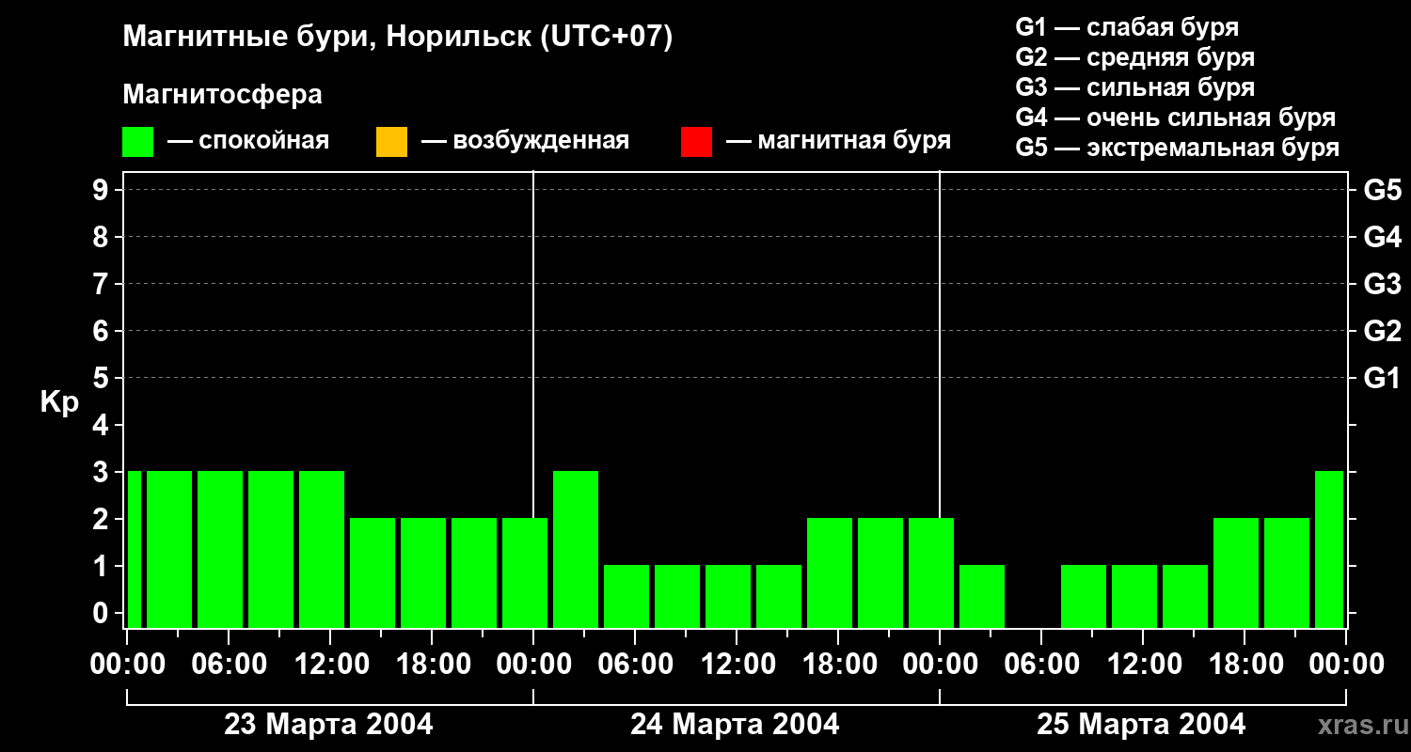Click the '23 Марта 2004' date label
The height and width of the screenshot is (752, 1411).
click(x=329, y=725)
